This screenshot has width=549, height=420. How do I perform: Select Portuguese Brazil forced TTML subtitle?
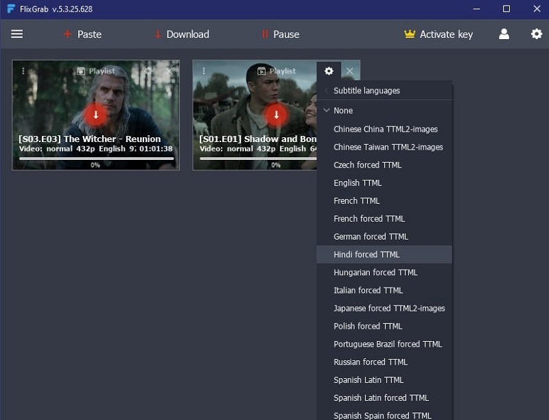coord(384,344)
